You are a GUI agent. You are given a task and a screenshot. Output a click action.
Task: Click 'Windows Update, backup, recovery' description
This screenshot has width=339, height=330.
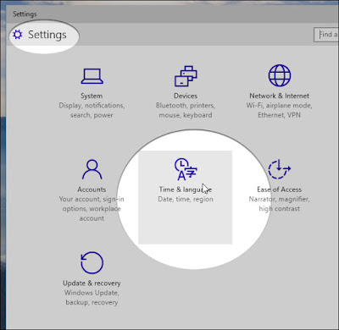tap(92, 298)
